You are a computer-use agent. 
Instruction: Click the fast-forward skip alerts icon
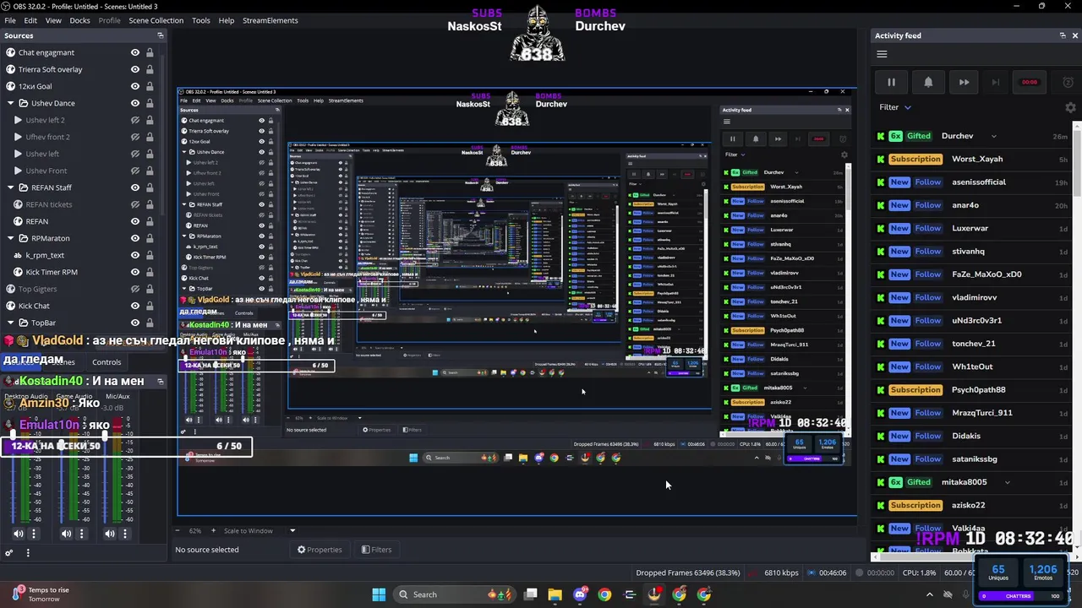964,82
